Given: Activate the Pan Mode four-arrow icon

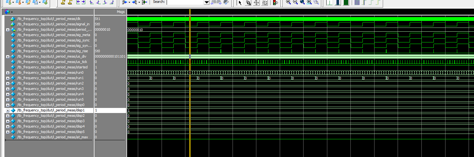Looking at the screenshot, I should tap(256, 3).
